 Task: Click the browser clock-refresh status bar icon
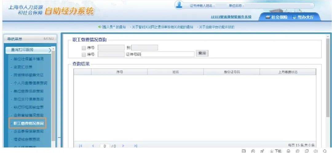pos(253,151)
